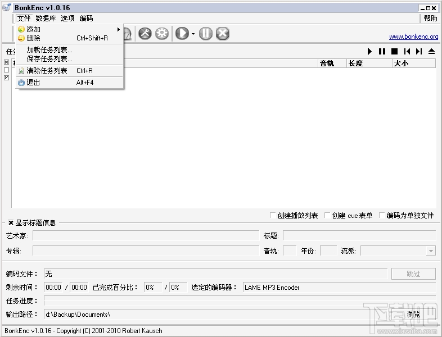The image size is (442, 337).
Task: Open the 帮助 menu
Action: [x=430, y=19]
